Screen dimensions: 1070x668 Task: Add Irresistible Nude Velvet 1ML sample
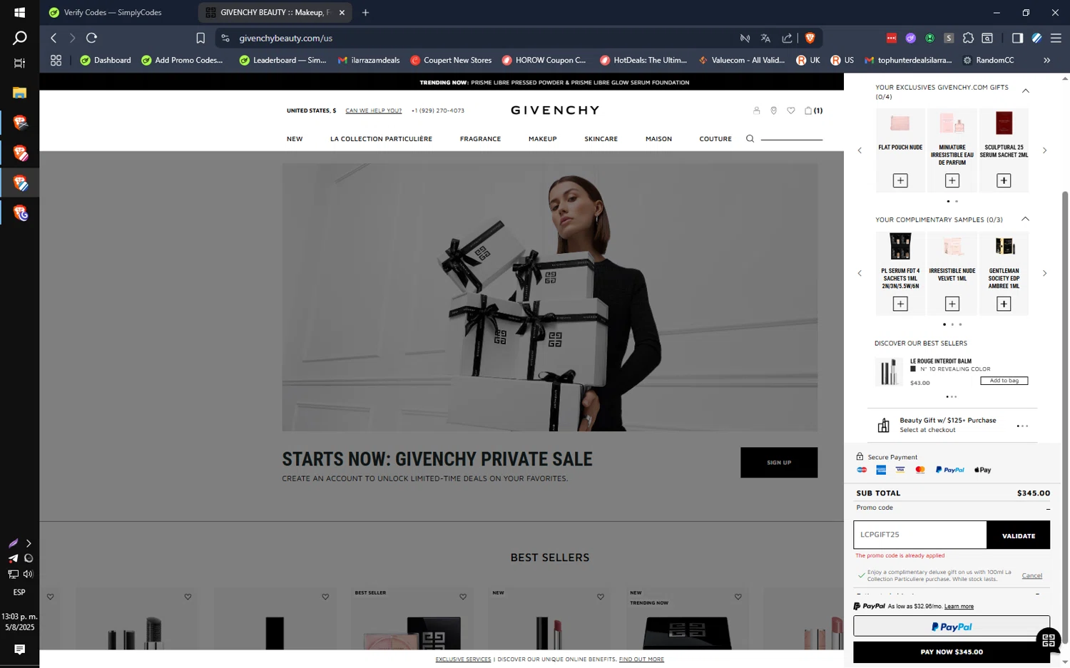click(x=952, y=304)
